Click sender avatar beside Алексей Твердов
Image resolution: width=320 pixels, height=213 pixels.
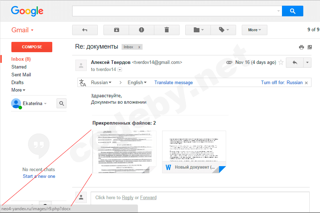(81, 65)
